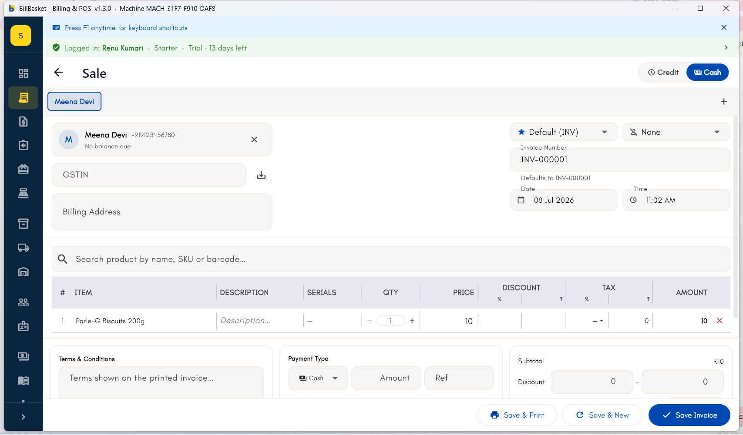Image resolution: width=743 pixels, height=435 pixels.
Task: Open the Cash payment type dropdown
Action: click(318, 378)
